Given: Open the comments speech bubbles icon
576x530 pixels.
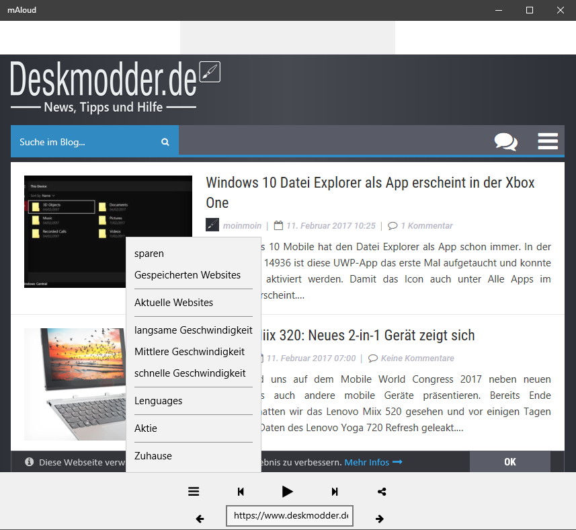Looking at the screenshot, I should coord(506,141).
